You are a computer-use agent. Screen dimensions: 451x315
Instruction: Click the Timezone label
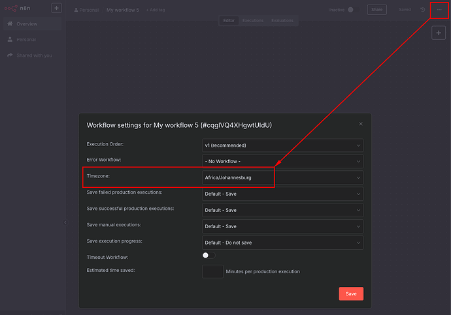click(x=98, y=176)
